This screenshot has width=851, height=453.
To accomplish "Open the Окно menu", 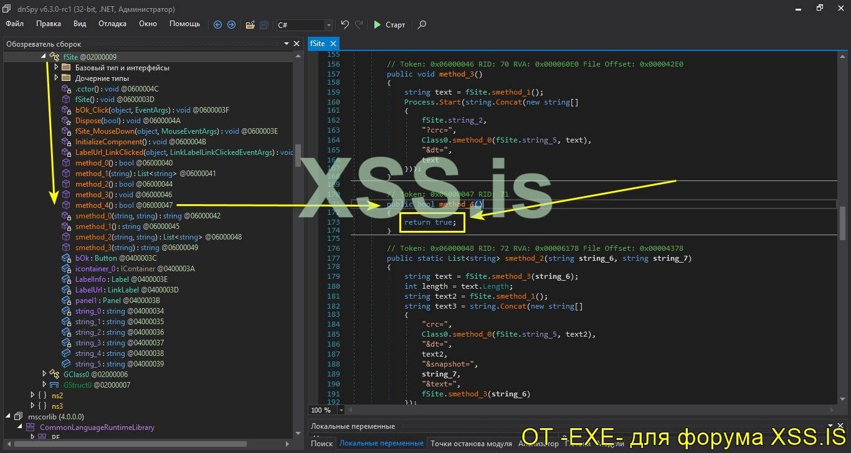I will tap(148, 24).
